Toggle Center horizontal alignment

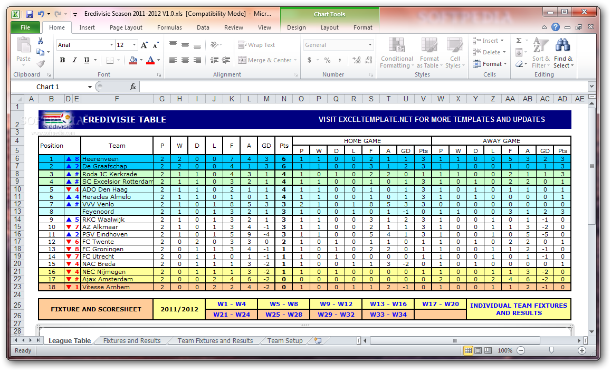[185, 60]
